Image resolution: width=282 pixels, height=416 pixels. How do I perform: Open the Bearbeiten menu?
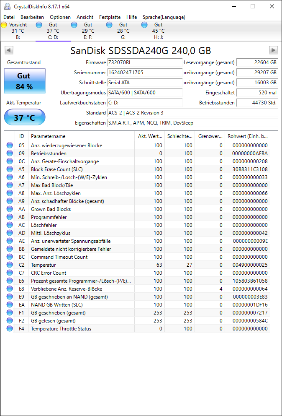coord(32,17)
